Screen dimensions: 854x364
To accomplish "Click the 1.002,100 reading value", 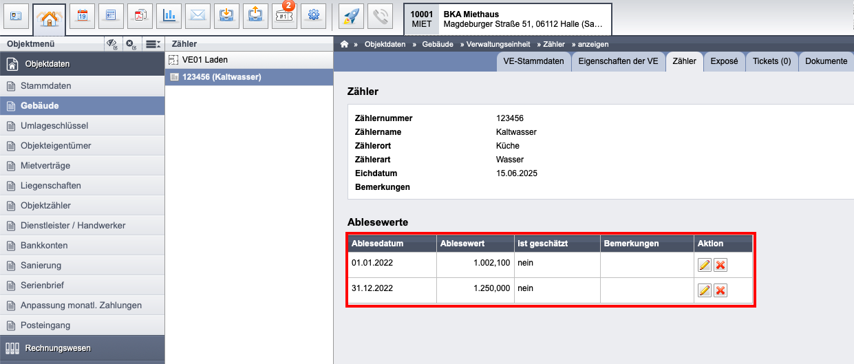I will point(491,263).
